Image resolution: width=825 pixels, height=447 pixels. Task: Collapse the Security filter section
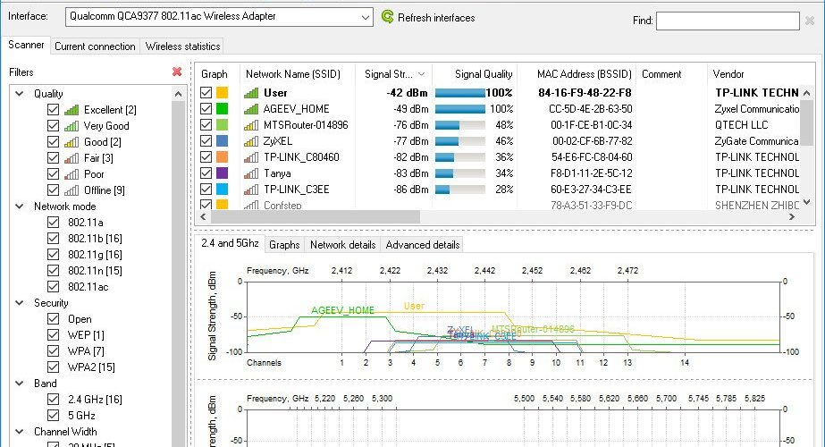click(x=20, y=303)
